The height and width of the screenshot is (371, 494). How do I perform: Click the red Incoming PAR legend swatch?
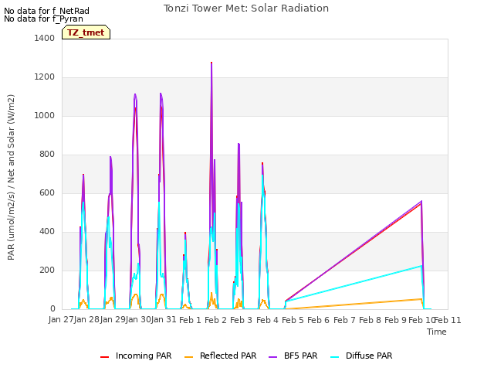[105, 357]
